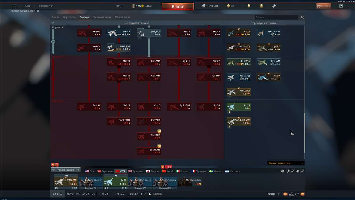Click the lightbulb icon in top bar

[249, 6]
